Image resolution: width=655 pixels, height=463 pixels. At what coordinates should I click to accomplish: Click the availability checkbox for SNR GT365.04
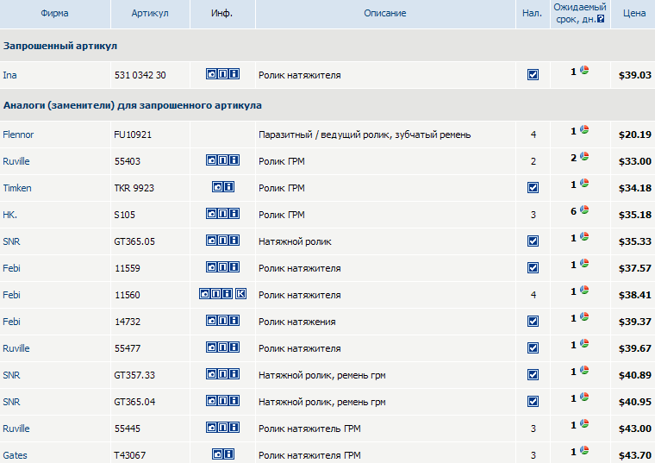pos(533,402)
